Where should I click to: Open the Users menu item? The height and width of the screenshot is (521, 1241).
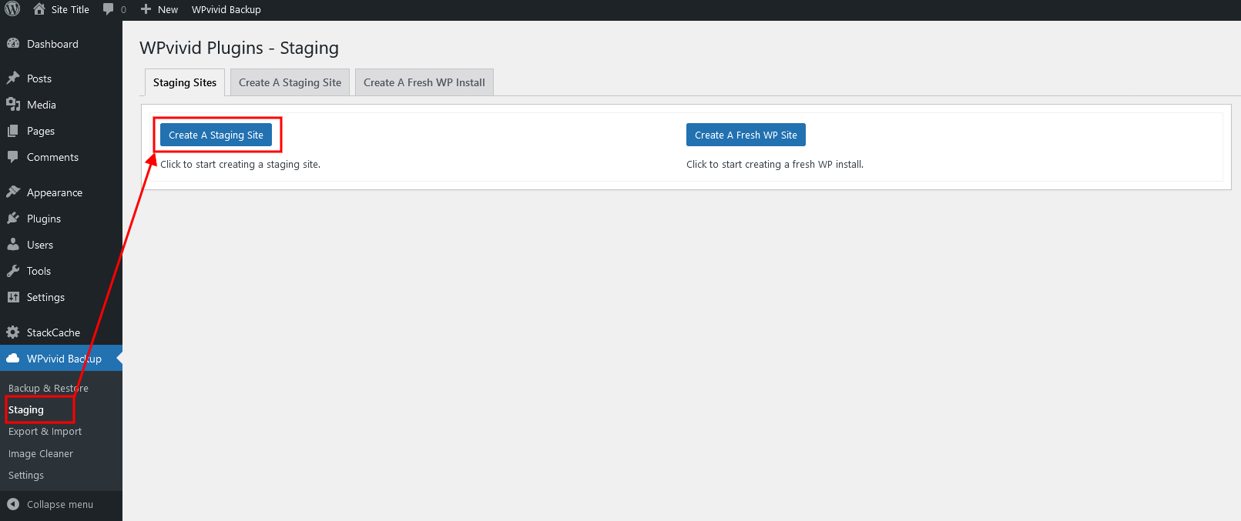[40, 245]
